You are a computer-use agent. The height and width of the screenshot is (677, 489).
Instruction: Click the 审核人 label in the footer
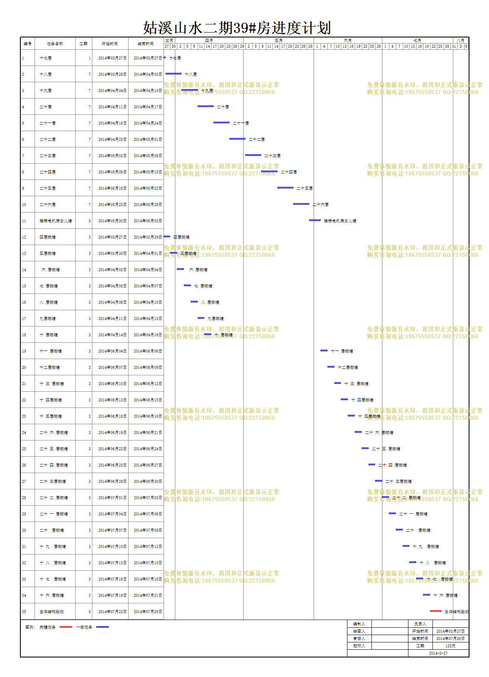(x=359, y=639)
